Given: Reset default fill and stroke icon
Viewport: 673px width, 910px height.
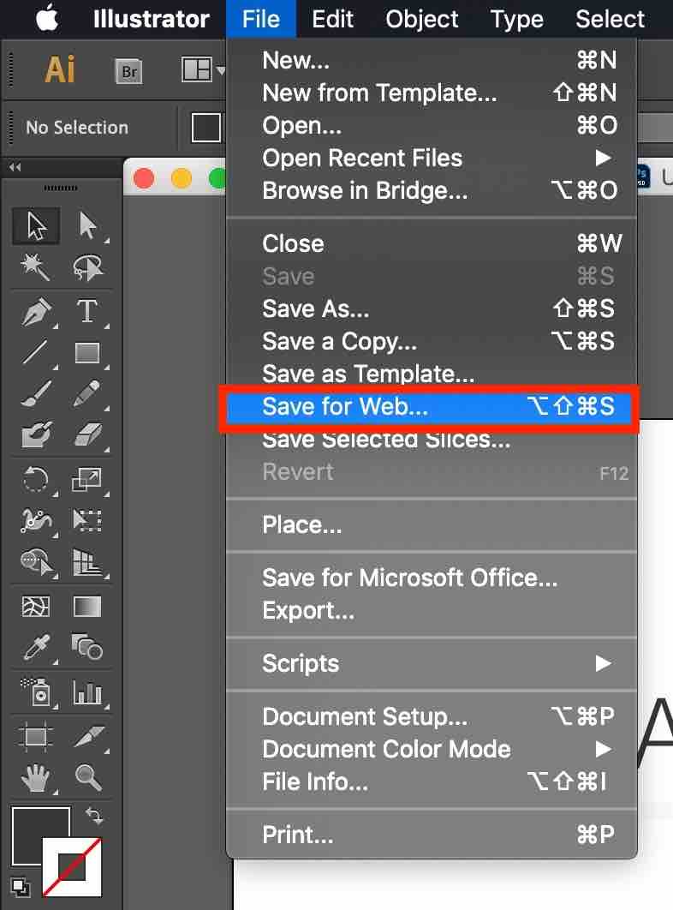Looking at the screenshot, I should point(21,887).
